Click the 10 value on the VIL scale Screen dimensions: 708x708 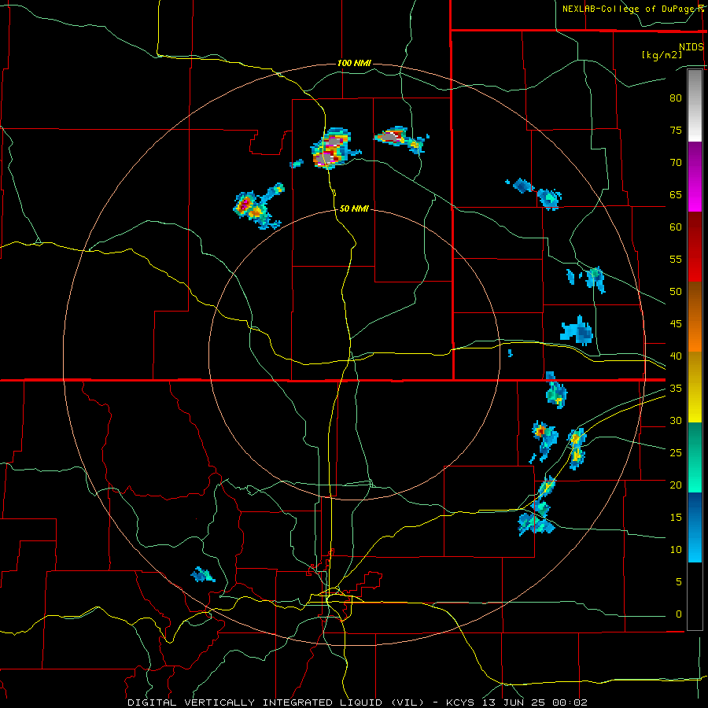(676, 550)
